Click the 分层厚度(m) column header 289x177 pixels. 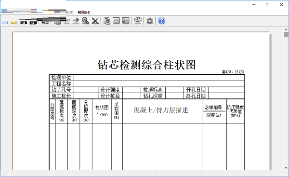tap(86, 111)
